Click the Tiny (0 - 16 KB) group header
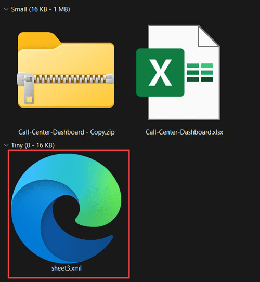Screen dimensions: 260x282 [x=33, y=145]
